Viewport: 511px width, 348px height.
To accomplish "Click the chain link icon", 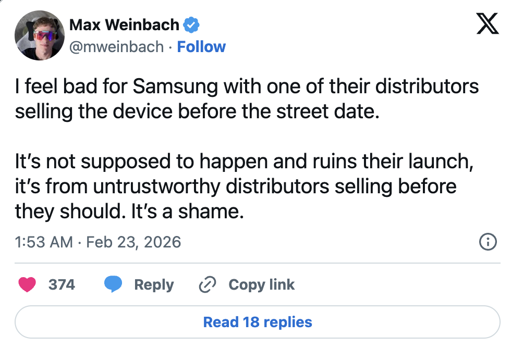I will point(208,284).
